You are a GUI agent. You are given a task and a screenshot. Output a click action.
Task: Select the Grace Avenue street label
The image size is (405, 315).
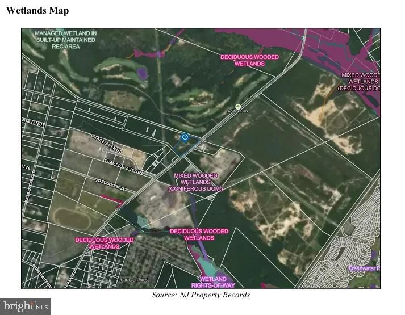click(x=106, y=143)
